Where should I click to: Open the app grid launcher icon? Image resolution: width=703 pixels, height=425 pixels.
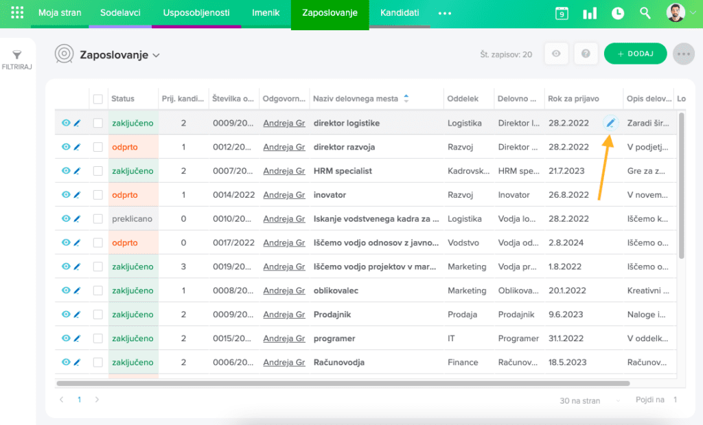click(x=17, y=13)
